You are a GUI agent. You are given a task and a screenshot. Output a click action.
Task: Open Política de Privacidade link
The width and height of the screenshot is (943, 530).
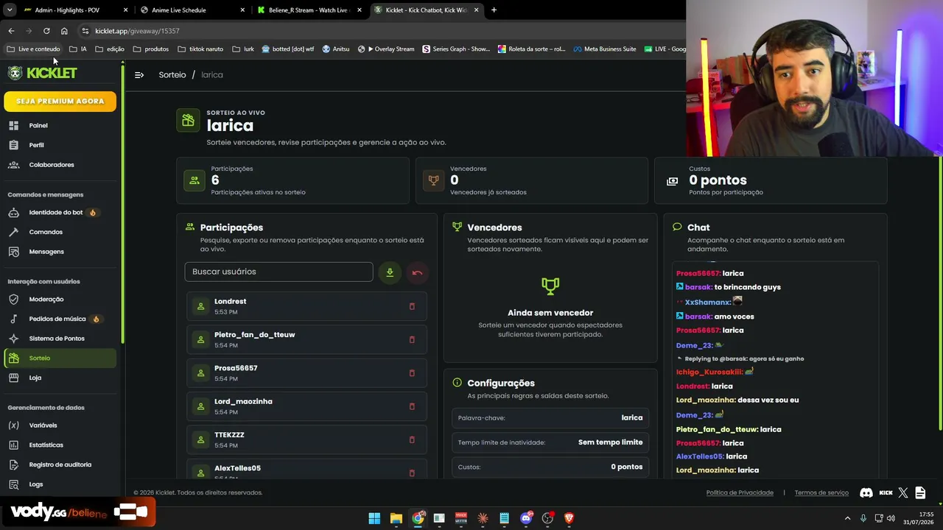(740, 492)
